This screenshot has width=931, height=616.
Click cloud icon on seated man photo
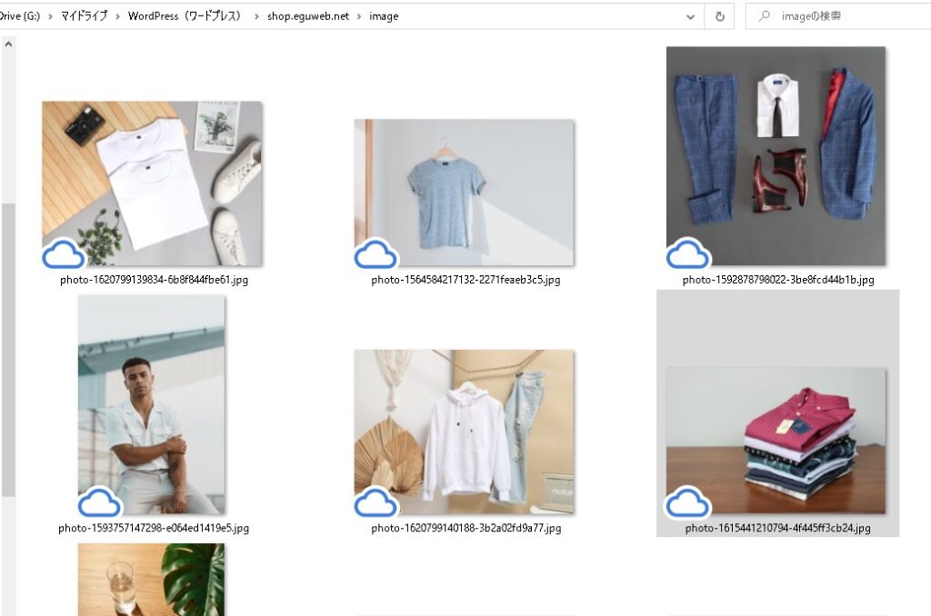coord(100,502)
